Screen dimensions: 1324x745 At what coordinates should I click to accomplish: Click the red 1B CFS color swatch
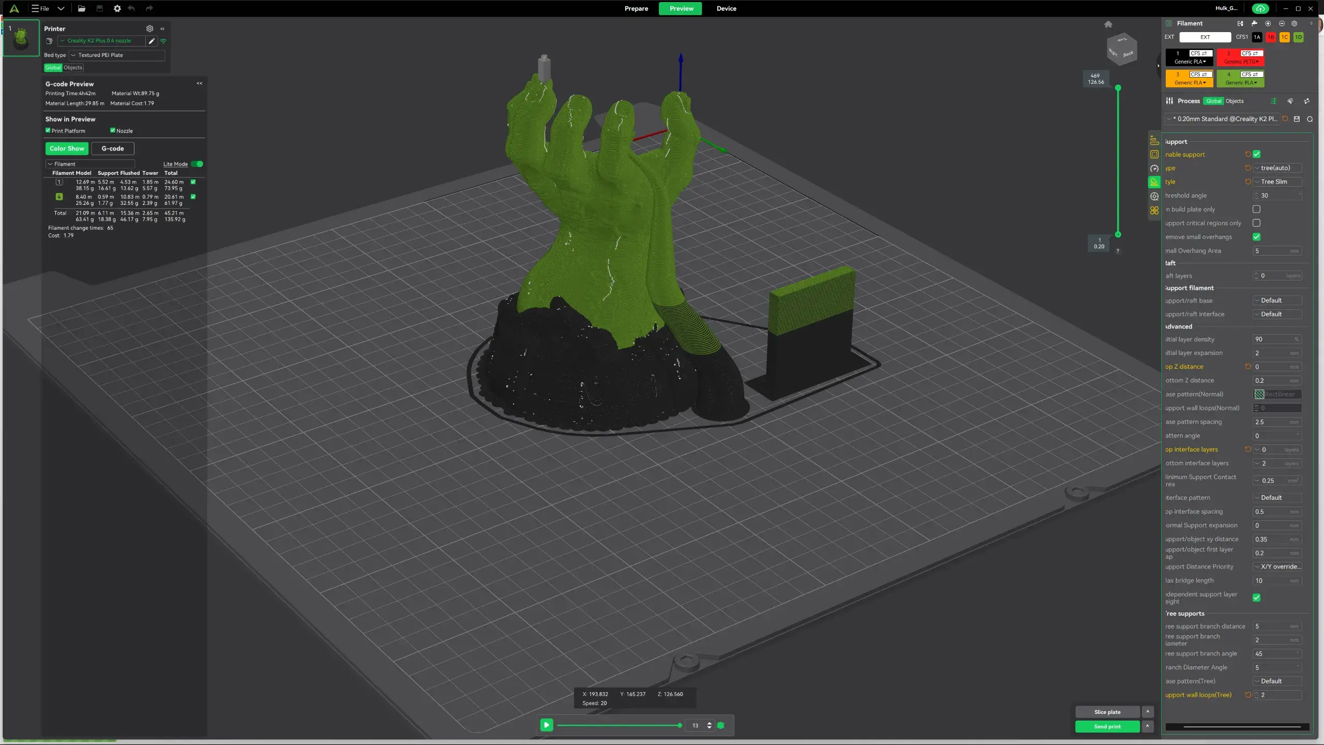coord(1271,37)
